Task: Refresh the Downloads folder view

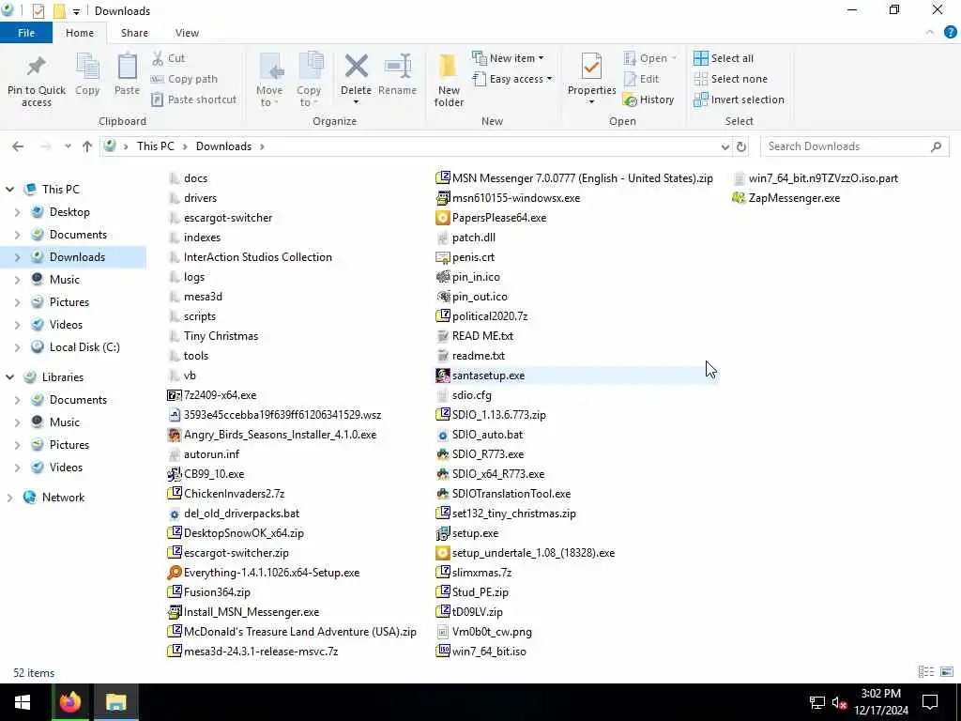Action: click(741, 146)
